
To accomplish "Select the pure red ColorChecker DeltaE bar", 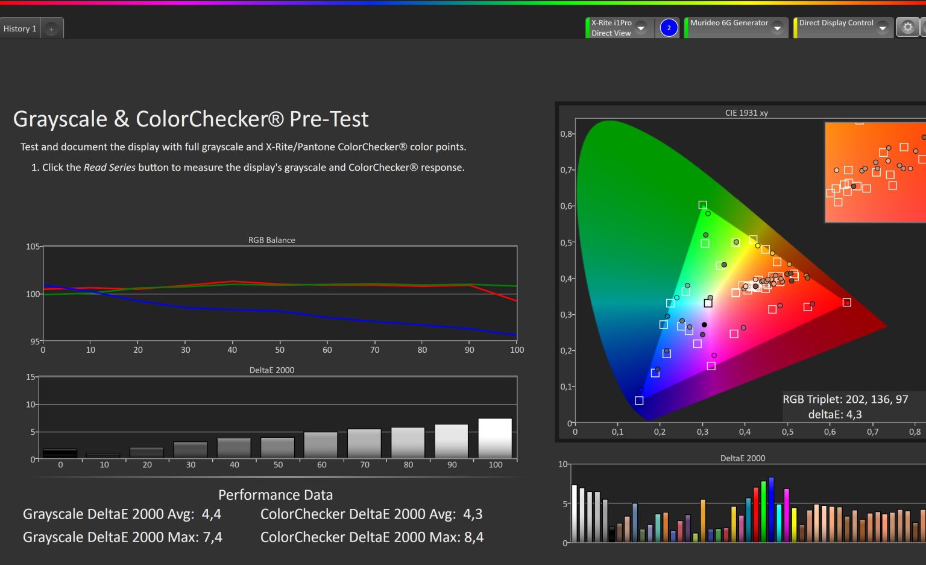I will tap(756, 514).
